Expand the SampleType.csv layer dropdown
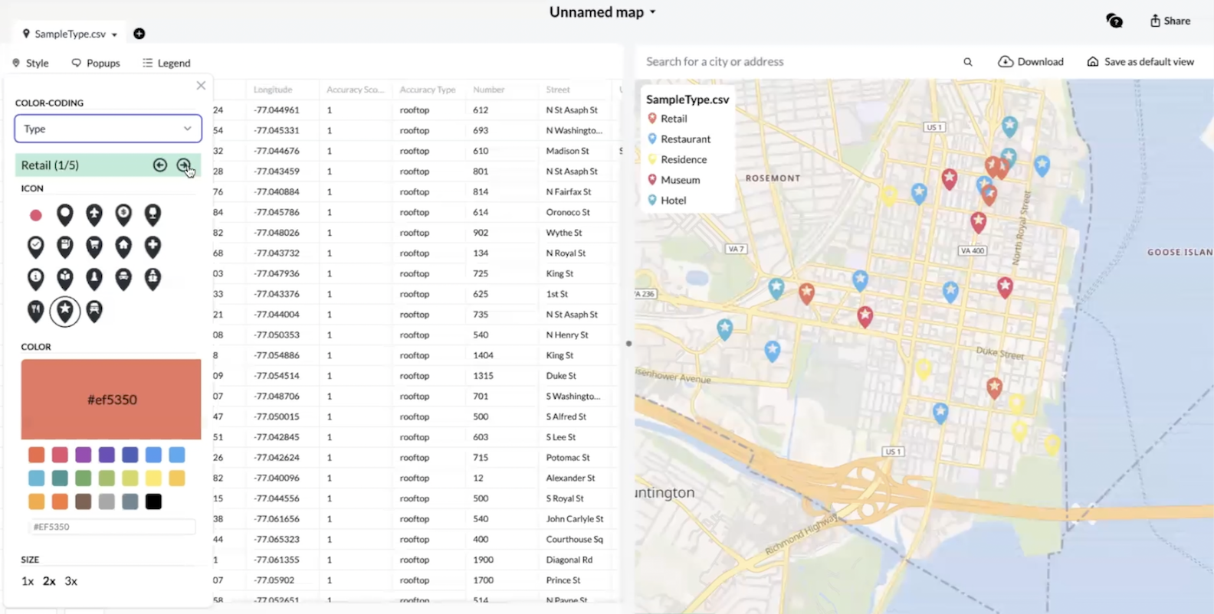Screen dimensions: 1214x614 [x=114, y=34]
